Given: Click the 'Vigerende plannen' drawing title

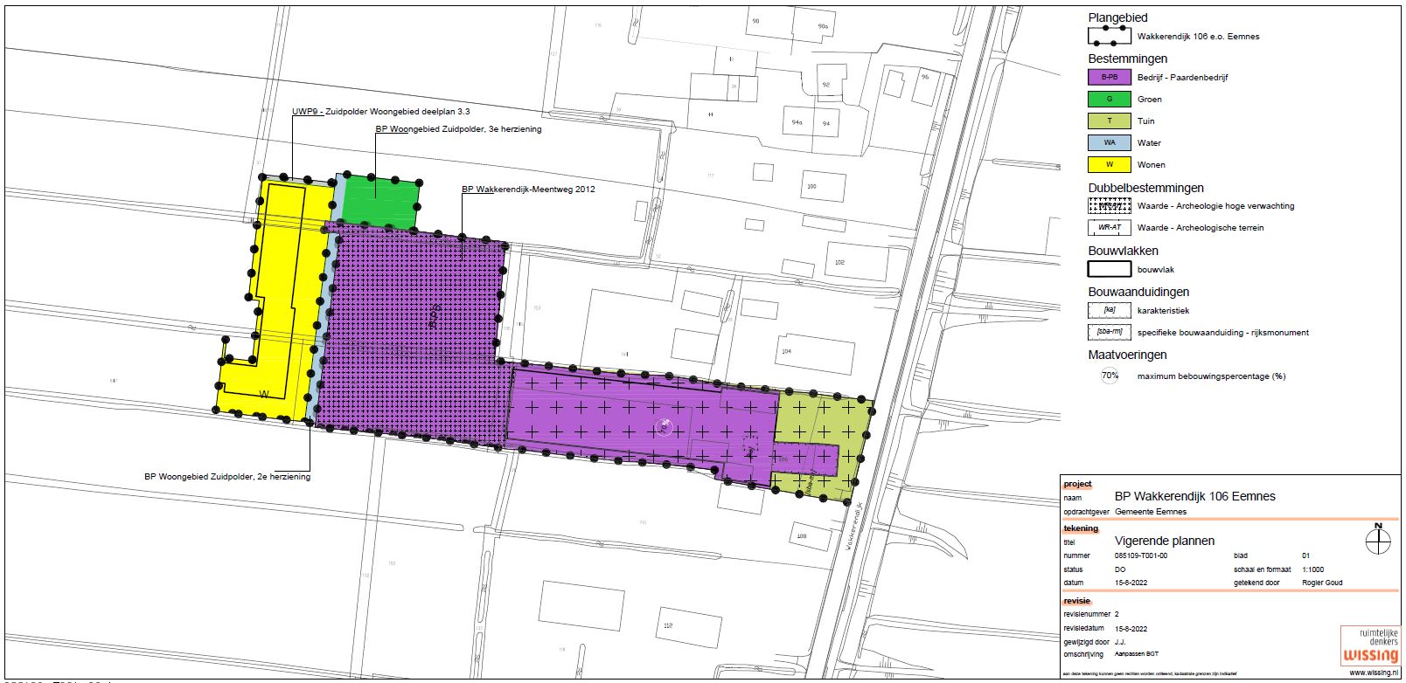Looking at the screenshot, I should [1165, 541].
